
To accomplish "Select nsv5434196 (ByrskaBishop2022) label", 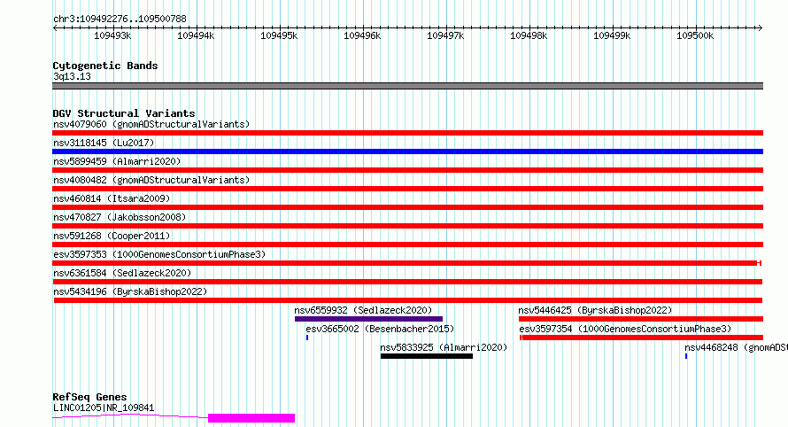I will pyautogui.click(x=130, y=291).
